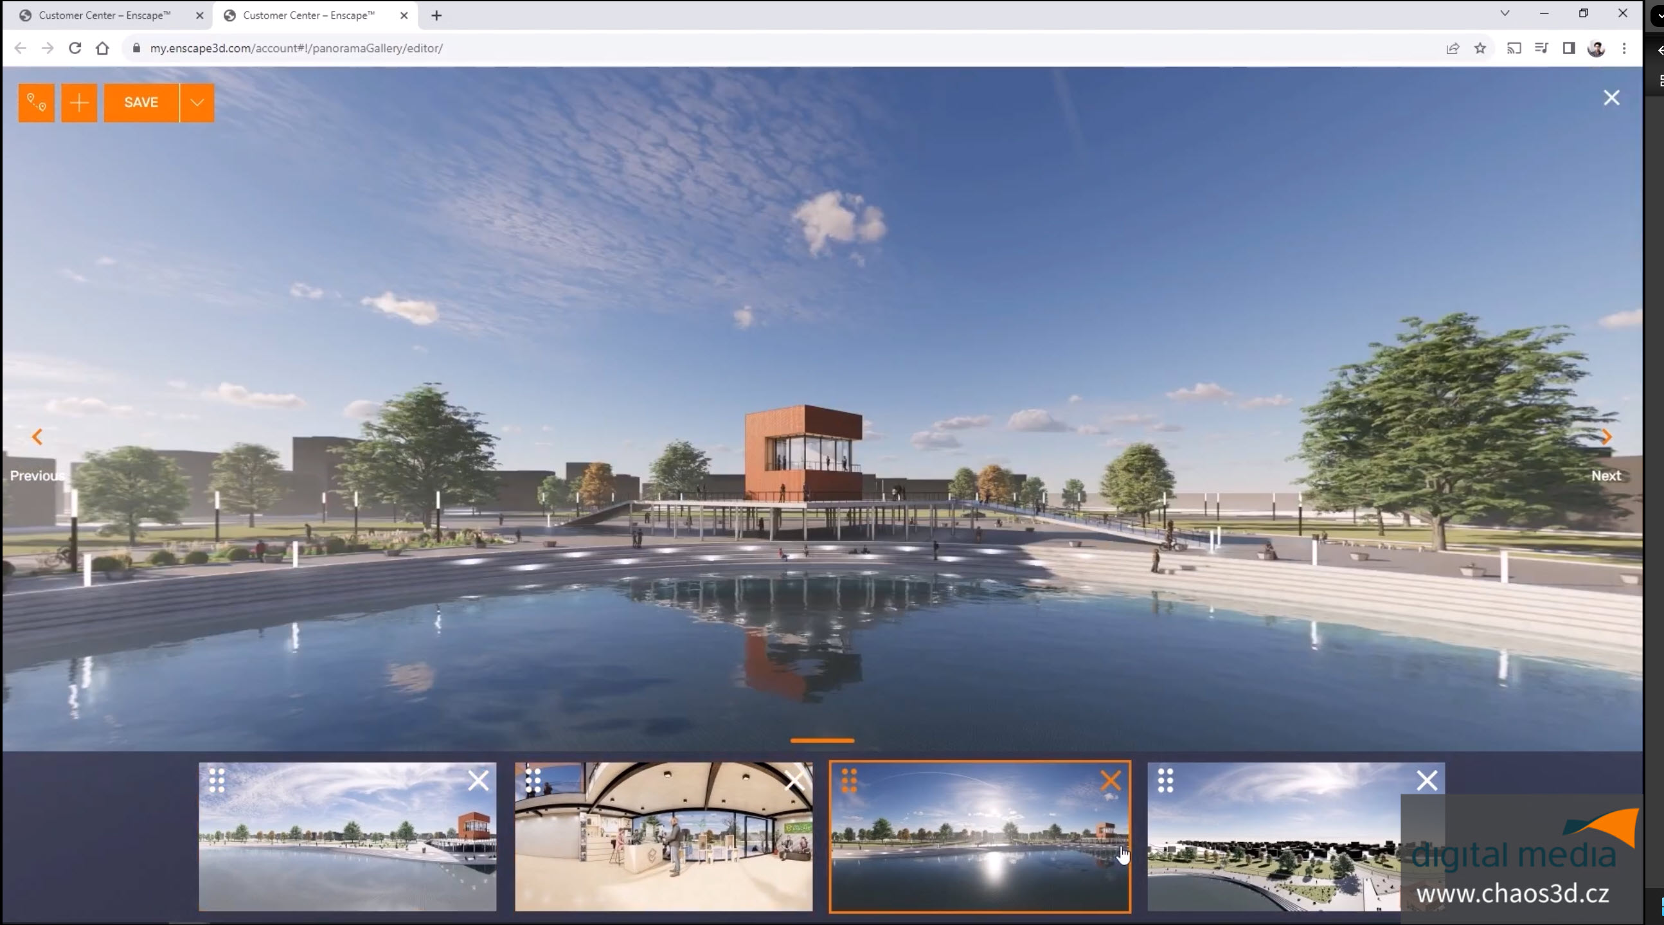Open the browser tab search dropdown chevron
The image size is (1664, 925).
(1505, 13)
